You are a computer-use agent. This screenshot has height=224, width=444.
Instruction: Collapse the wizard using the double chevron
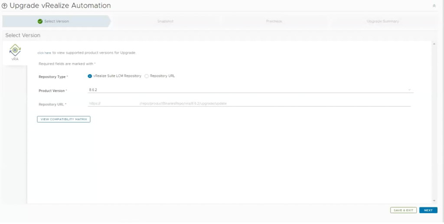coord(434,6)
